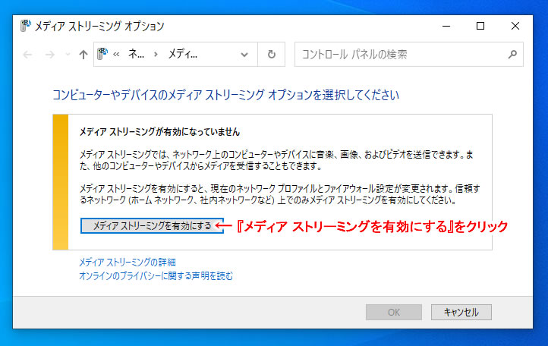This screenshot has height=346, width=548.
Task: Maximize the media streaming options window
Action: click(480, 26)
